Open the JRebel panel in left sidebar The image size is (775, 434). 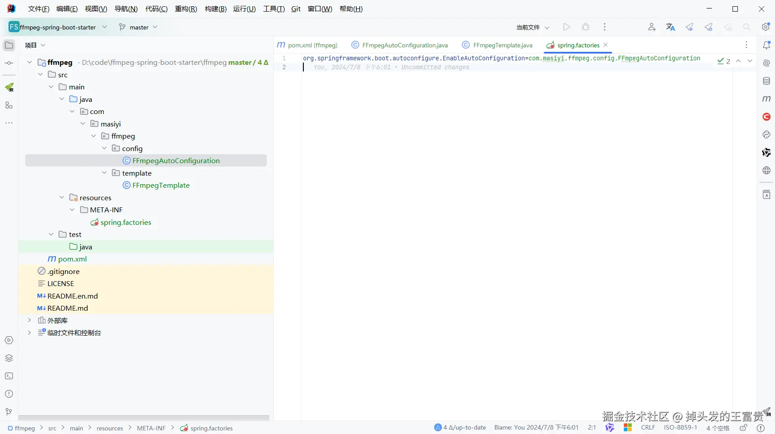[x=9, y=87]
